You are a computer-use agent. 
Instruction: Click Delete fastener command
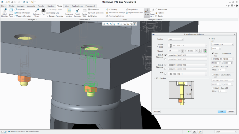point(159,16)
